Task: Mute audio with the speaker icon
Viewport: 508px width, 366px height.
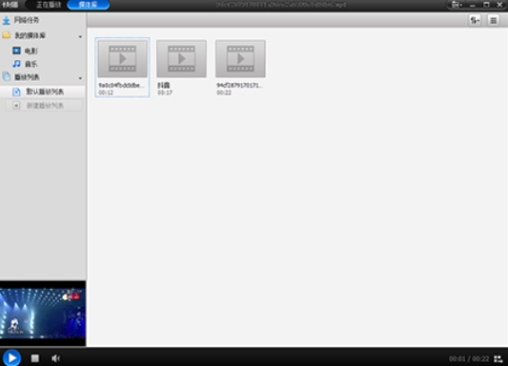Action: tap(55, 358)
